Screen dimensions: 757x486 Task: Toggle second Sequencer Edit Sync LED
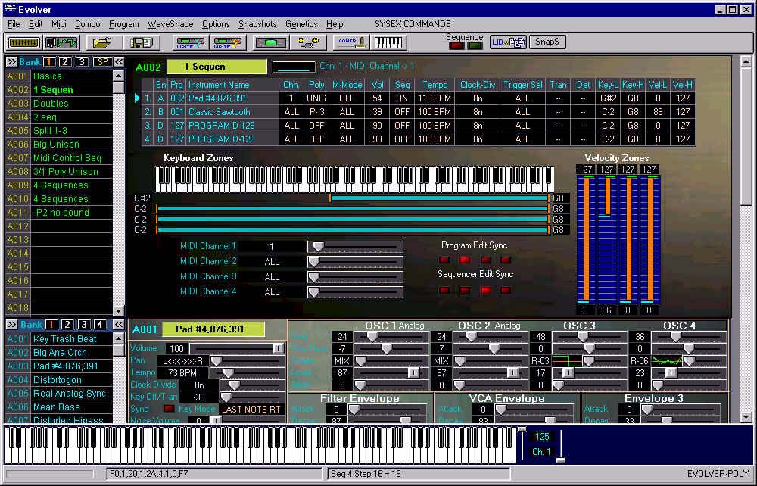tap(465, 290)
